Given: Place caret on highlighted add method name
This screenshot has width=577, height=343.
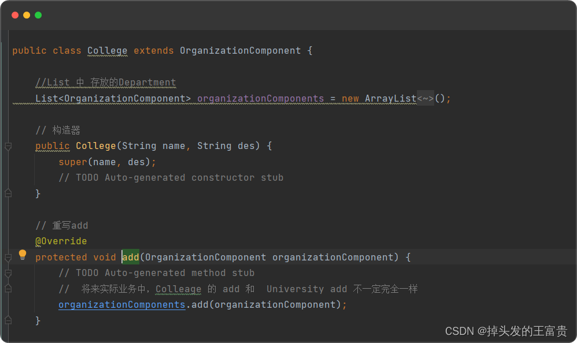Looking at the screenshot, I should [x=131, y=257].
